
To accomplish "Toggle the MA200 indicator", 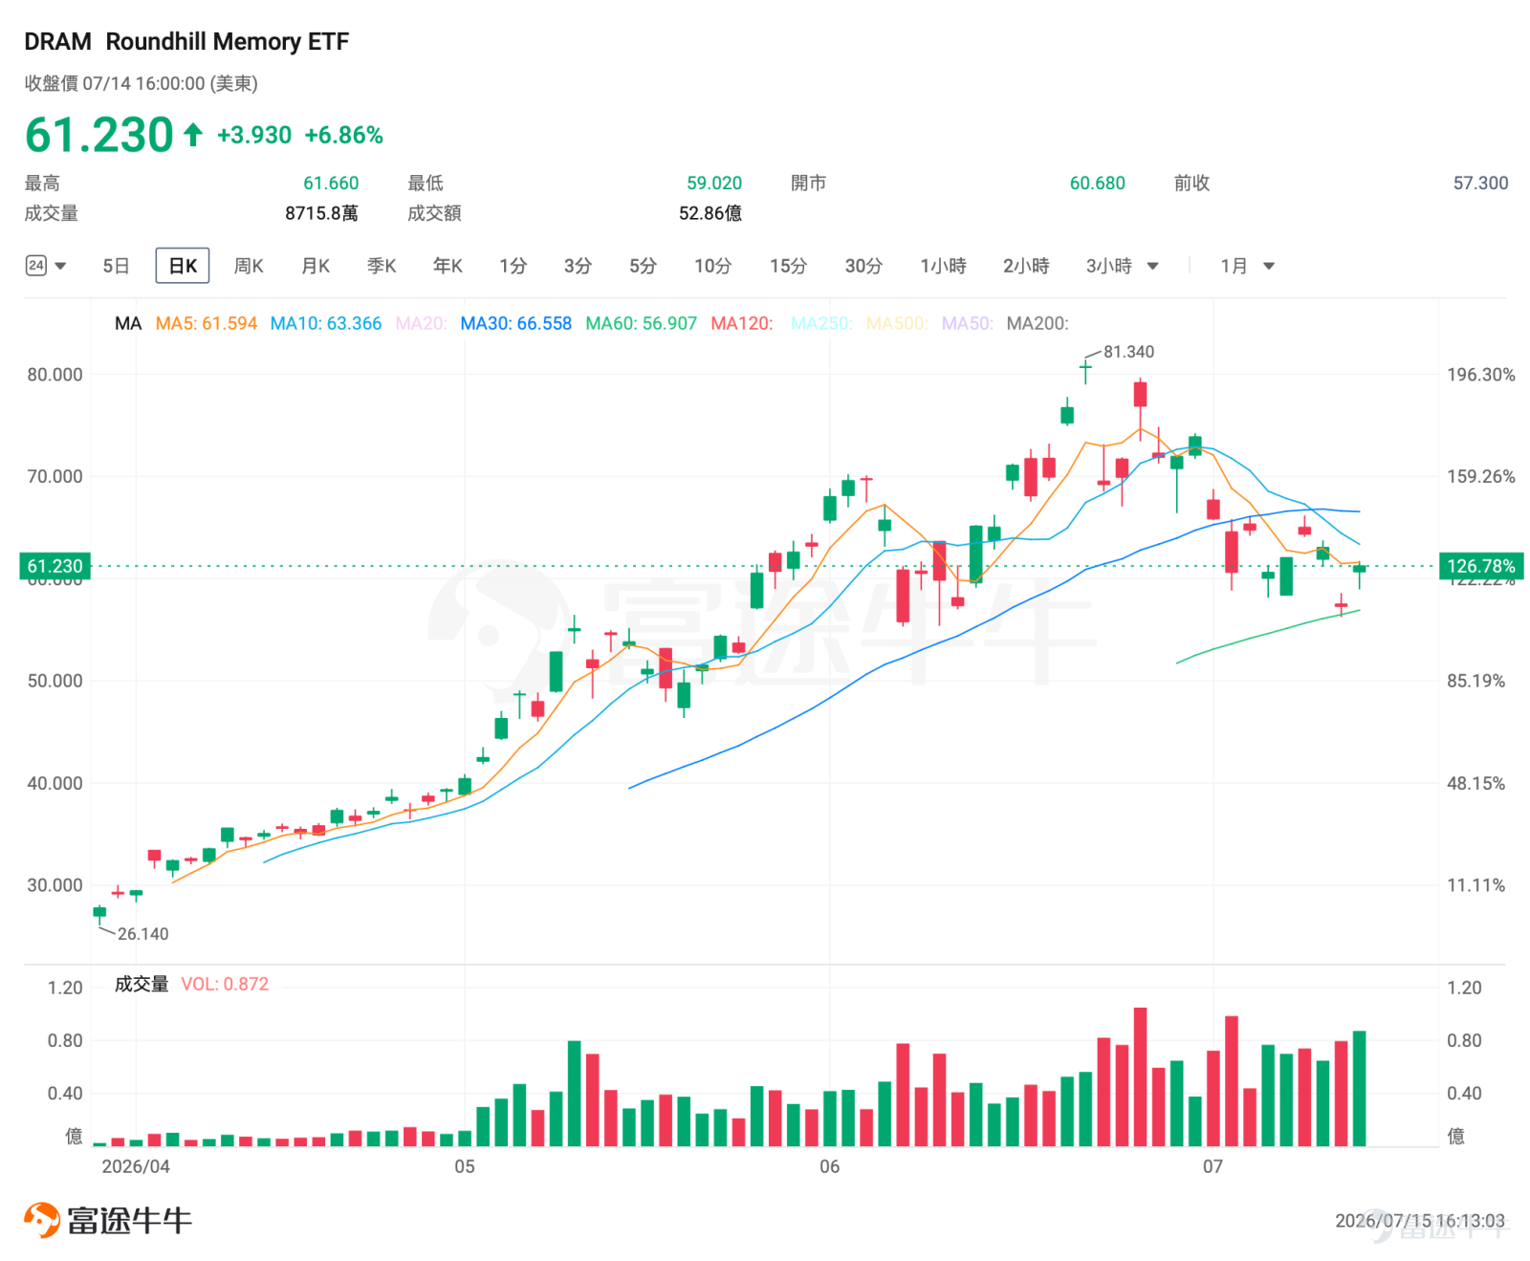I will tap(1038, 323).
